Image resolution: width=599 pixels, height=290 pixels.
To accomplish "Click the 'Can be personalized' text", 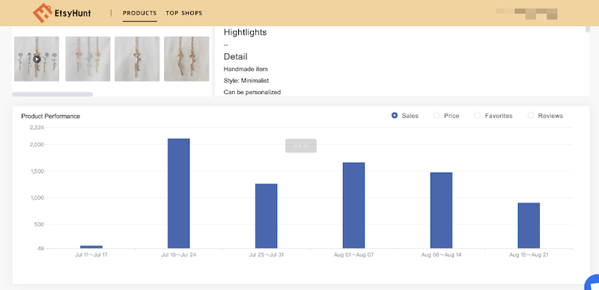I will coord(252,93).
